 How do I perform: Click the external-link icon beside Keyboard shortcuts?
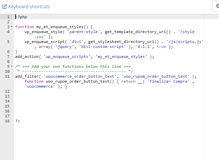(x=5, y=7)
